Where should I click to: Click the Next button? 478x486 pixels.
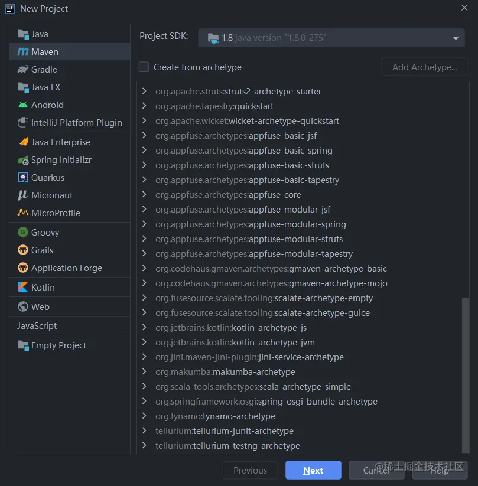tap(313, 470)
